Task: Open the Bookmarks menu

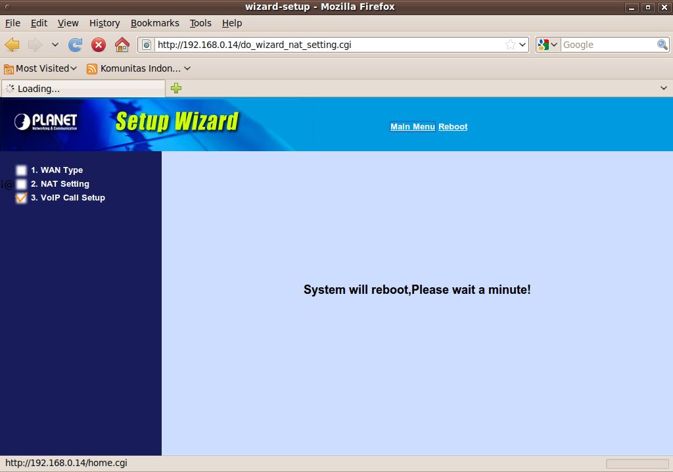Action: click(155, 23)
